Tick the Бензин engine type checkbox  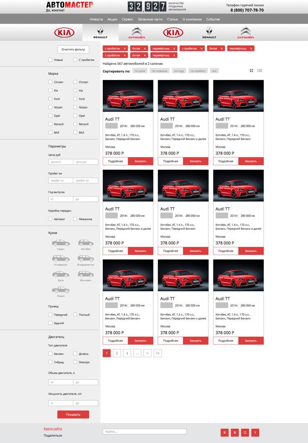coord(50,354)
